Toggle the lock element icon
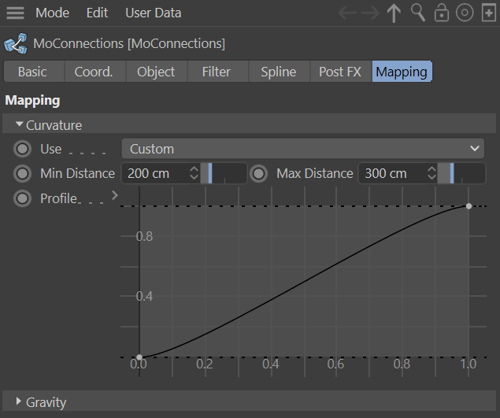 442,13
